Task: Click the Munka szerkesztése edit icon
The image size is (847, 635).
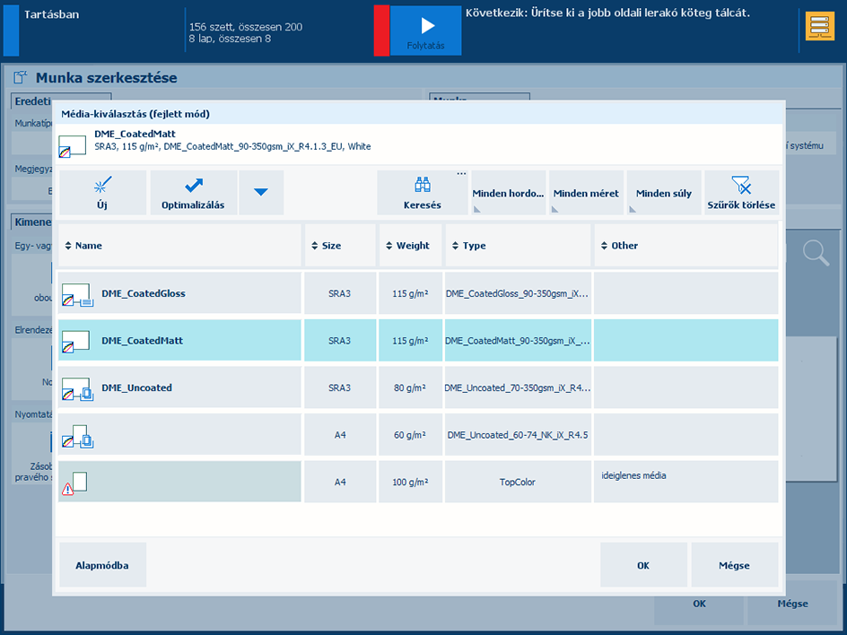Action: [x=21, y=77]
